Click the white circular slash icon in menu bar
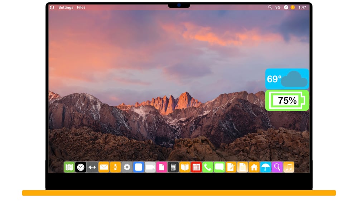Viewport: 358px width, 201px height. tap(286, 7)
